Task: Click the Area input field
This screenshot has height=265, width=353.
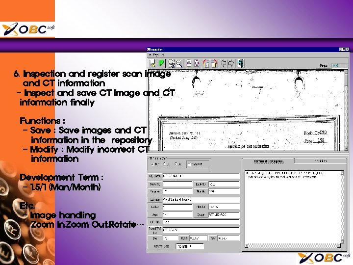Action: point(177,215)
